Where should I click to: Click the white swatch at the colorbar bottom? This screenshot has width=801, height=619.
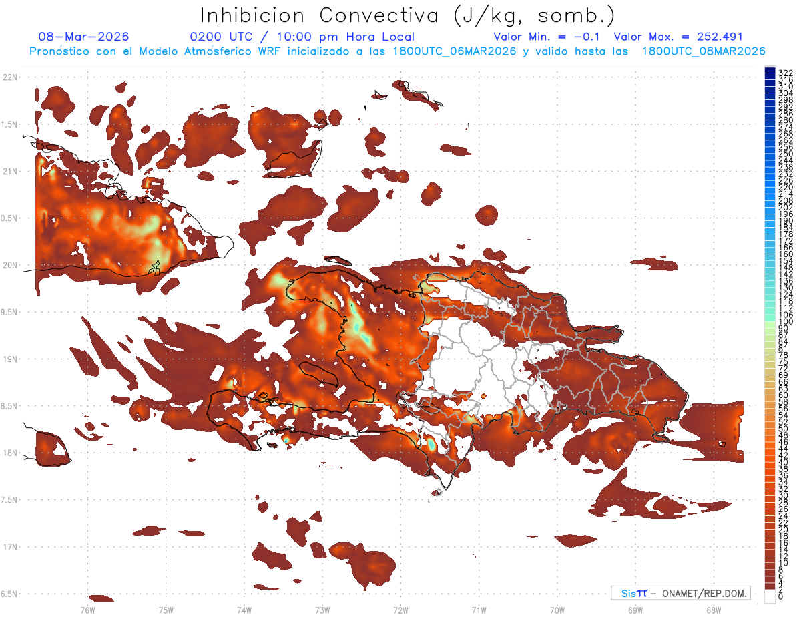(770, 596)
